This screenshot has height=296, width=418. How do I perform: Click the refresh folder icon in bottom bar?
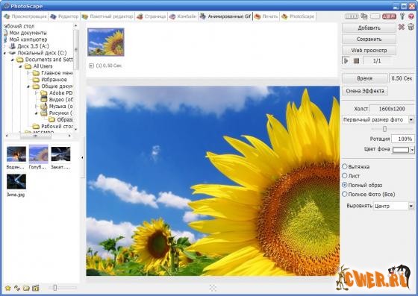click(x=17, y=288)
